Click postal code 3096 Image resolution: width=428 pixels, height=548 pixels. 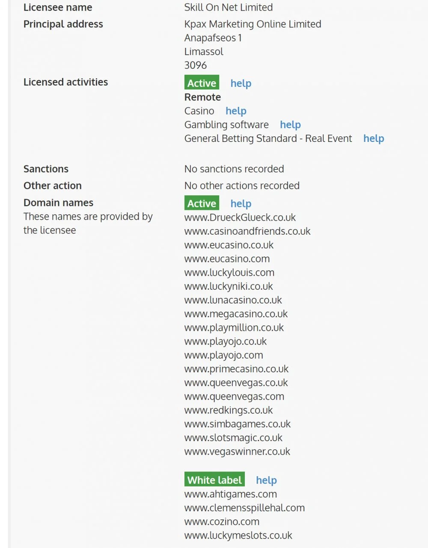(196, 65)
